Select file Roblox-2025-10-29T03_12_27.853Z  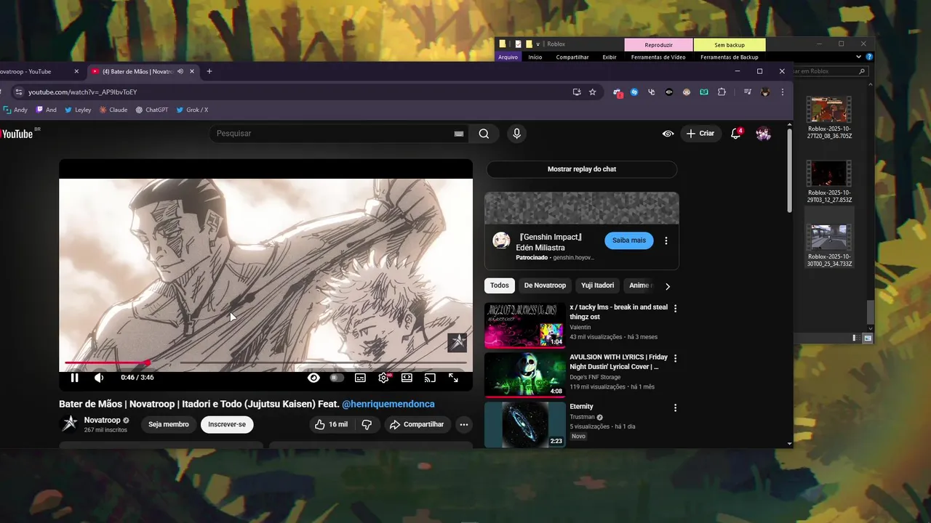(829, 182)
